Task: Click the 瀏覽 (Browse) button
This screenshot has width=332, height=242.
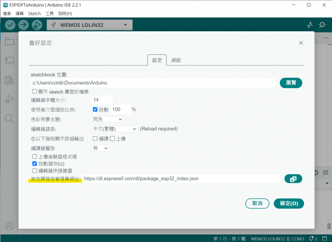Action: [x=291, y=83]
